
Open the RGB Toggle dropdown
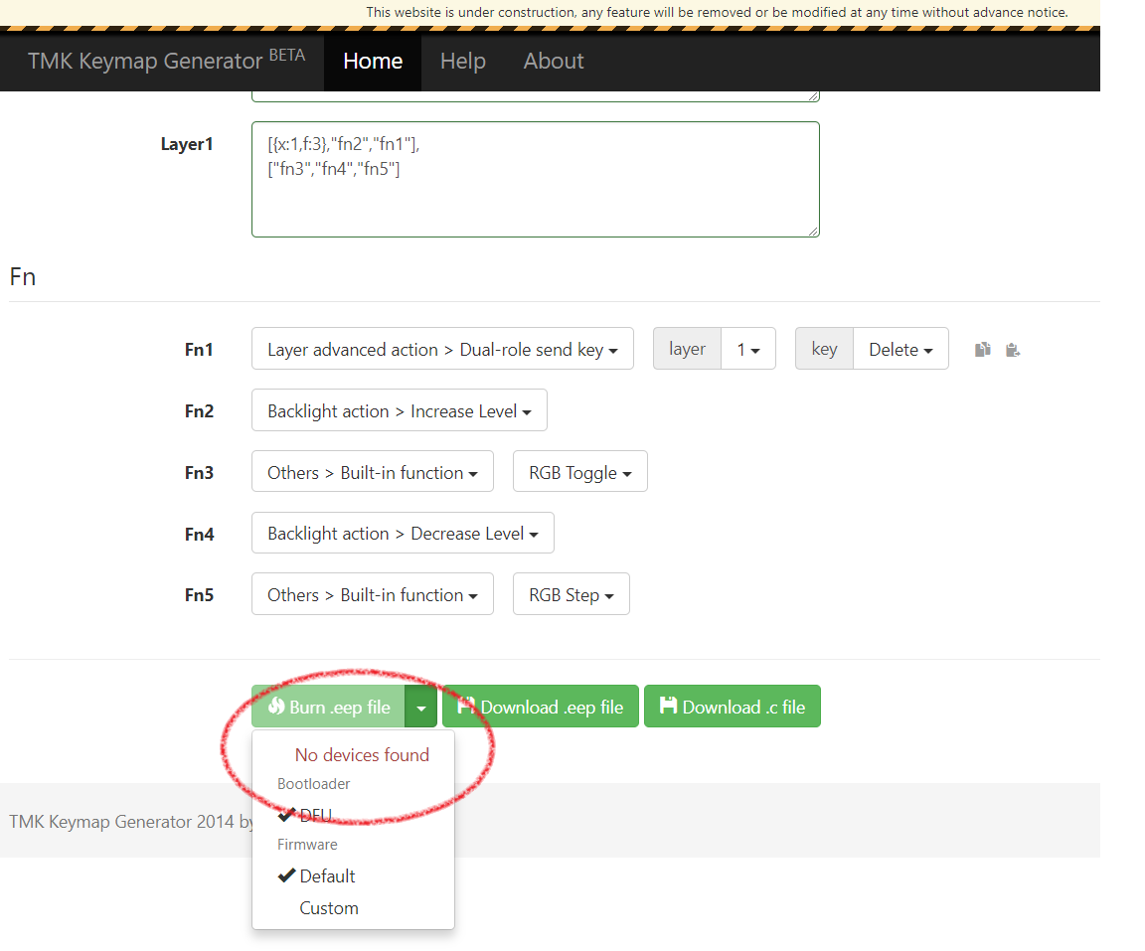(x=579, y=471)
